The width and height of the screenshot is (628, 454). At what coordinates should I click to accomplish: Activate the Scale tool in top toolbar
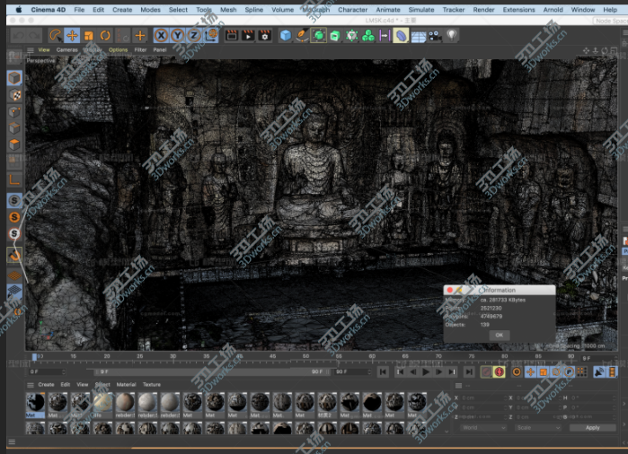89,36
